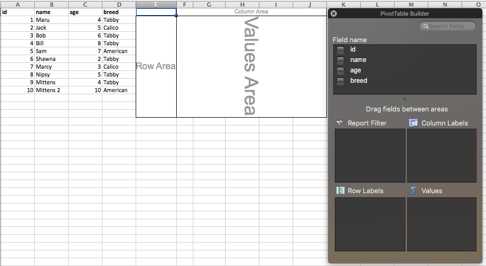Select column D header

(x=119, y=4)
